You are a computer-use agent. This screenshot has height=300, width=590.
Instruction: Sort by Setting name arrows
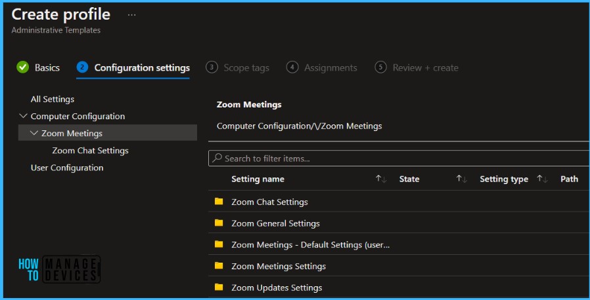(x=381, y=179)
